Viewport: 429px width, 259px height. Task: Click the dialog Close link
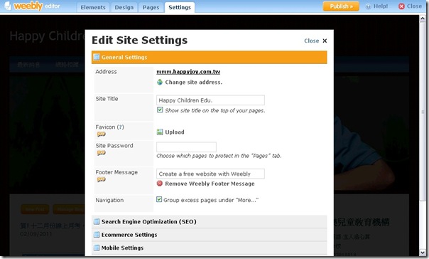point(311,41)
